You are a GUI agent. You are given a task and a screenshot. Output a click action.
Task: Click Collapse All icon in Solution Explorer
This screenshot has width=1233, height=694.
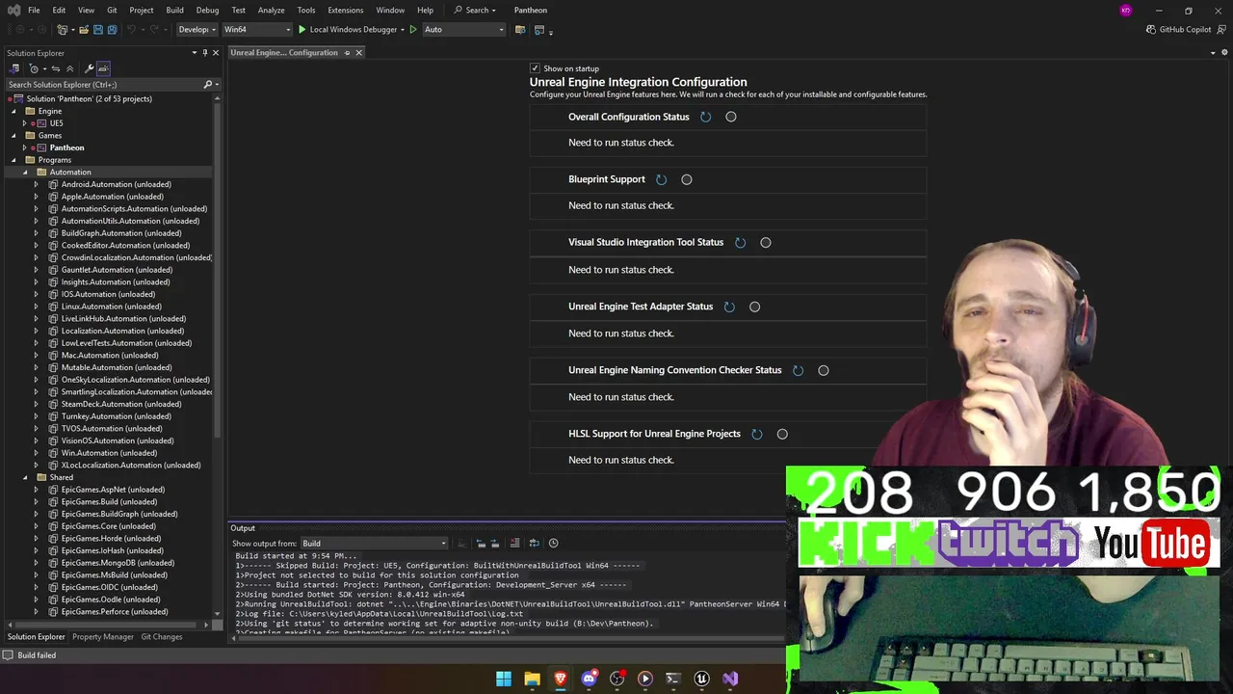coord(69,68)
